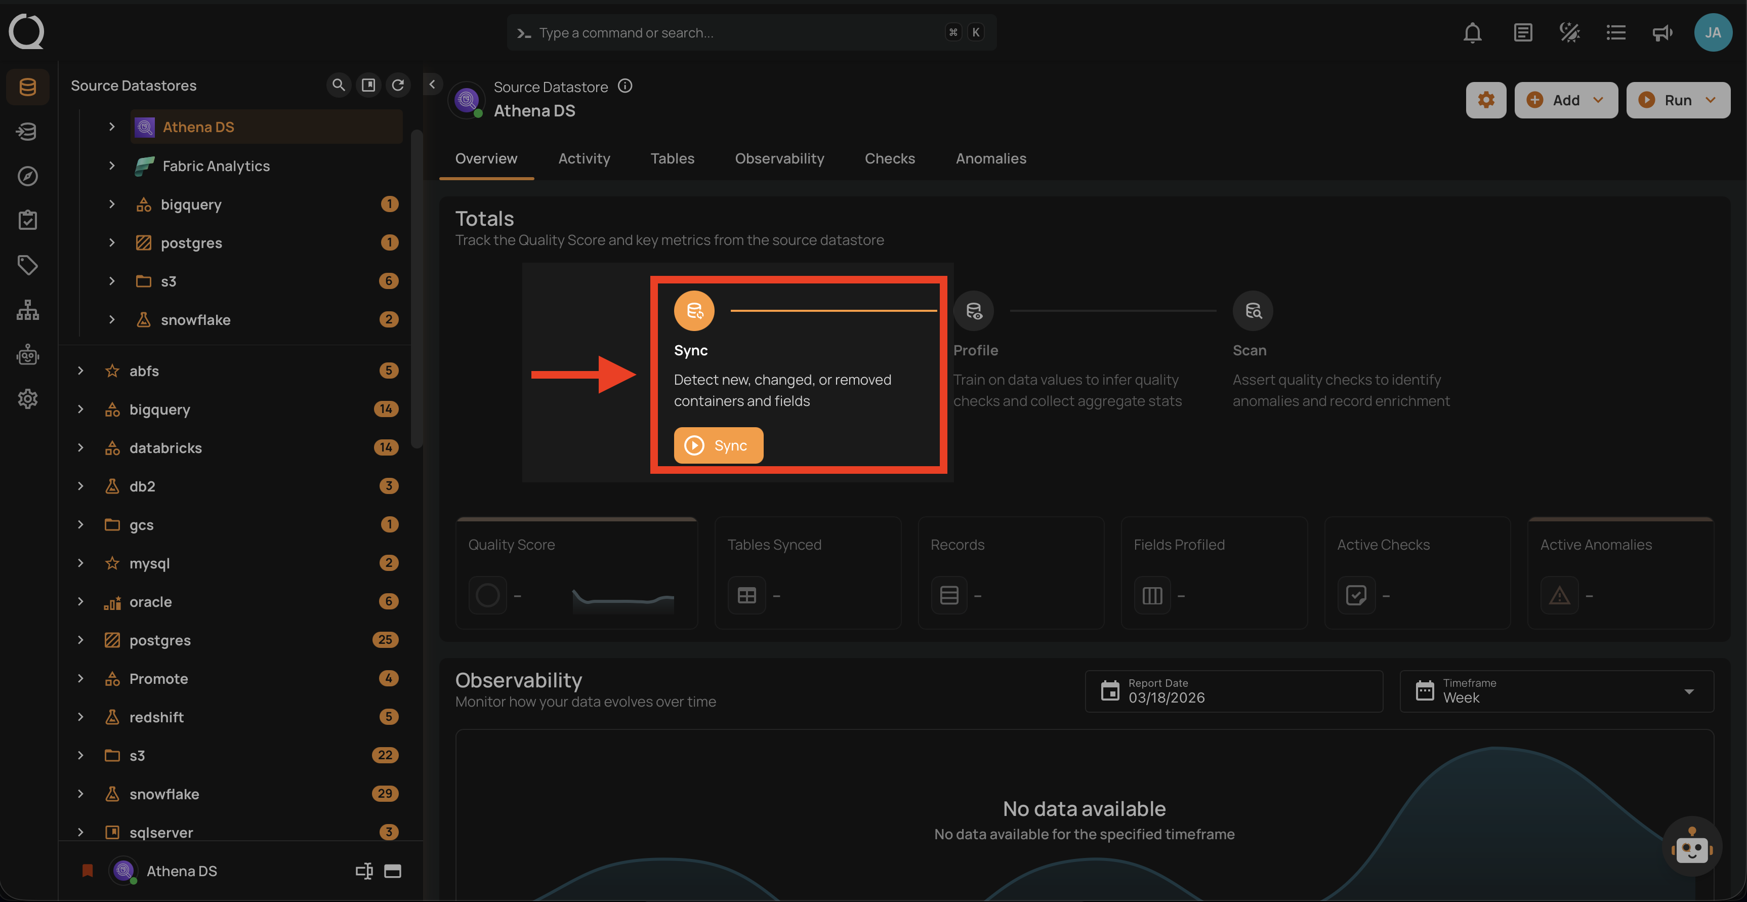Open the datastore settings gear near Run button
The image size is (1747, 902).
pos(1486,100)
